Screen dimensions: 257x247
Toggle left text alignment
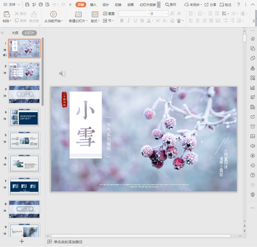click(191, 21)
